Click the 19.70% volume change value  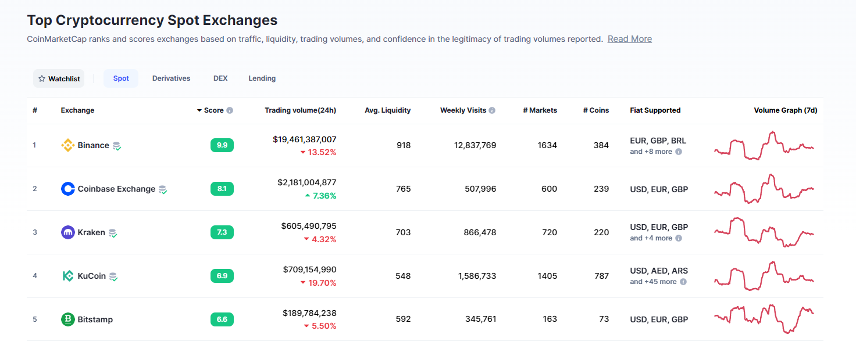(322, 283)
